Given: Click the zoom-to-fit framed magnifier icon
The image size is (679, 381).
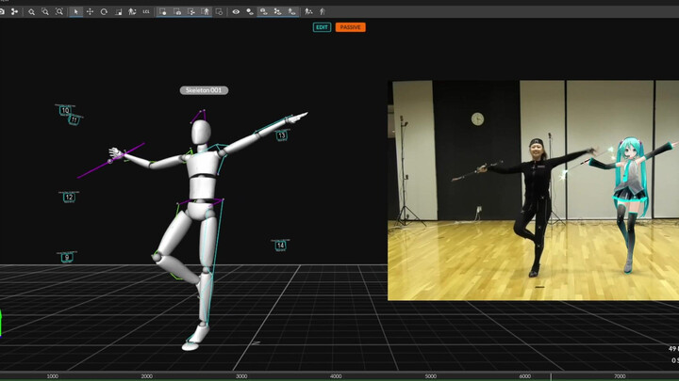Looking at the screenshot, I should pos(59,11).
